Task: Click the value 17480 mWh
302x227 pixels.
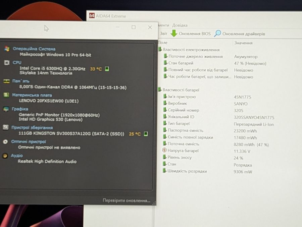Action: tap(245, 138)
